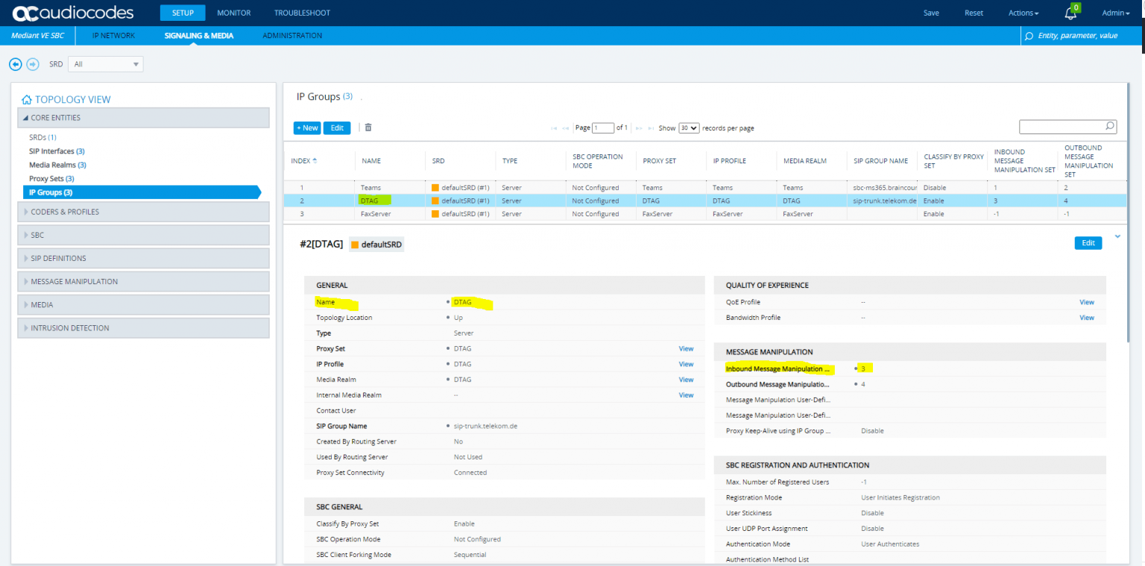Click the Entity, parameter, value search box
The image size is (1145, 566).
1081,36
